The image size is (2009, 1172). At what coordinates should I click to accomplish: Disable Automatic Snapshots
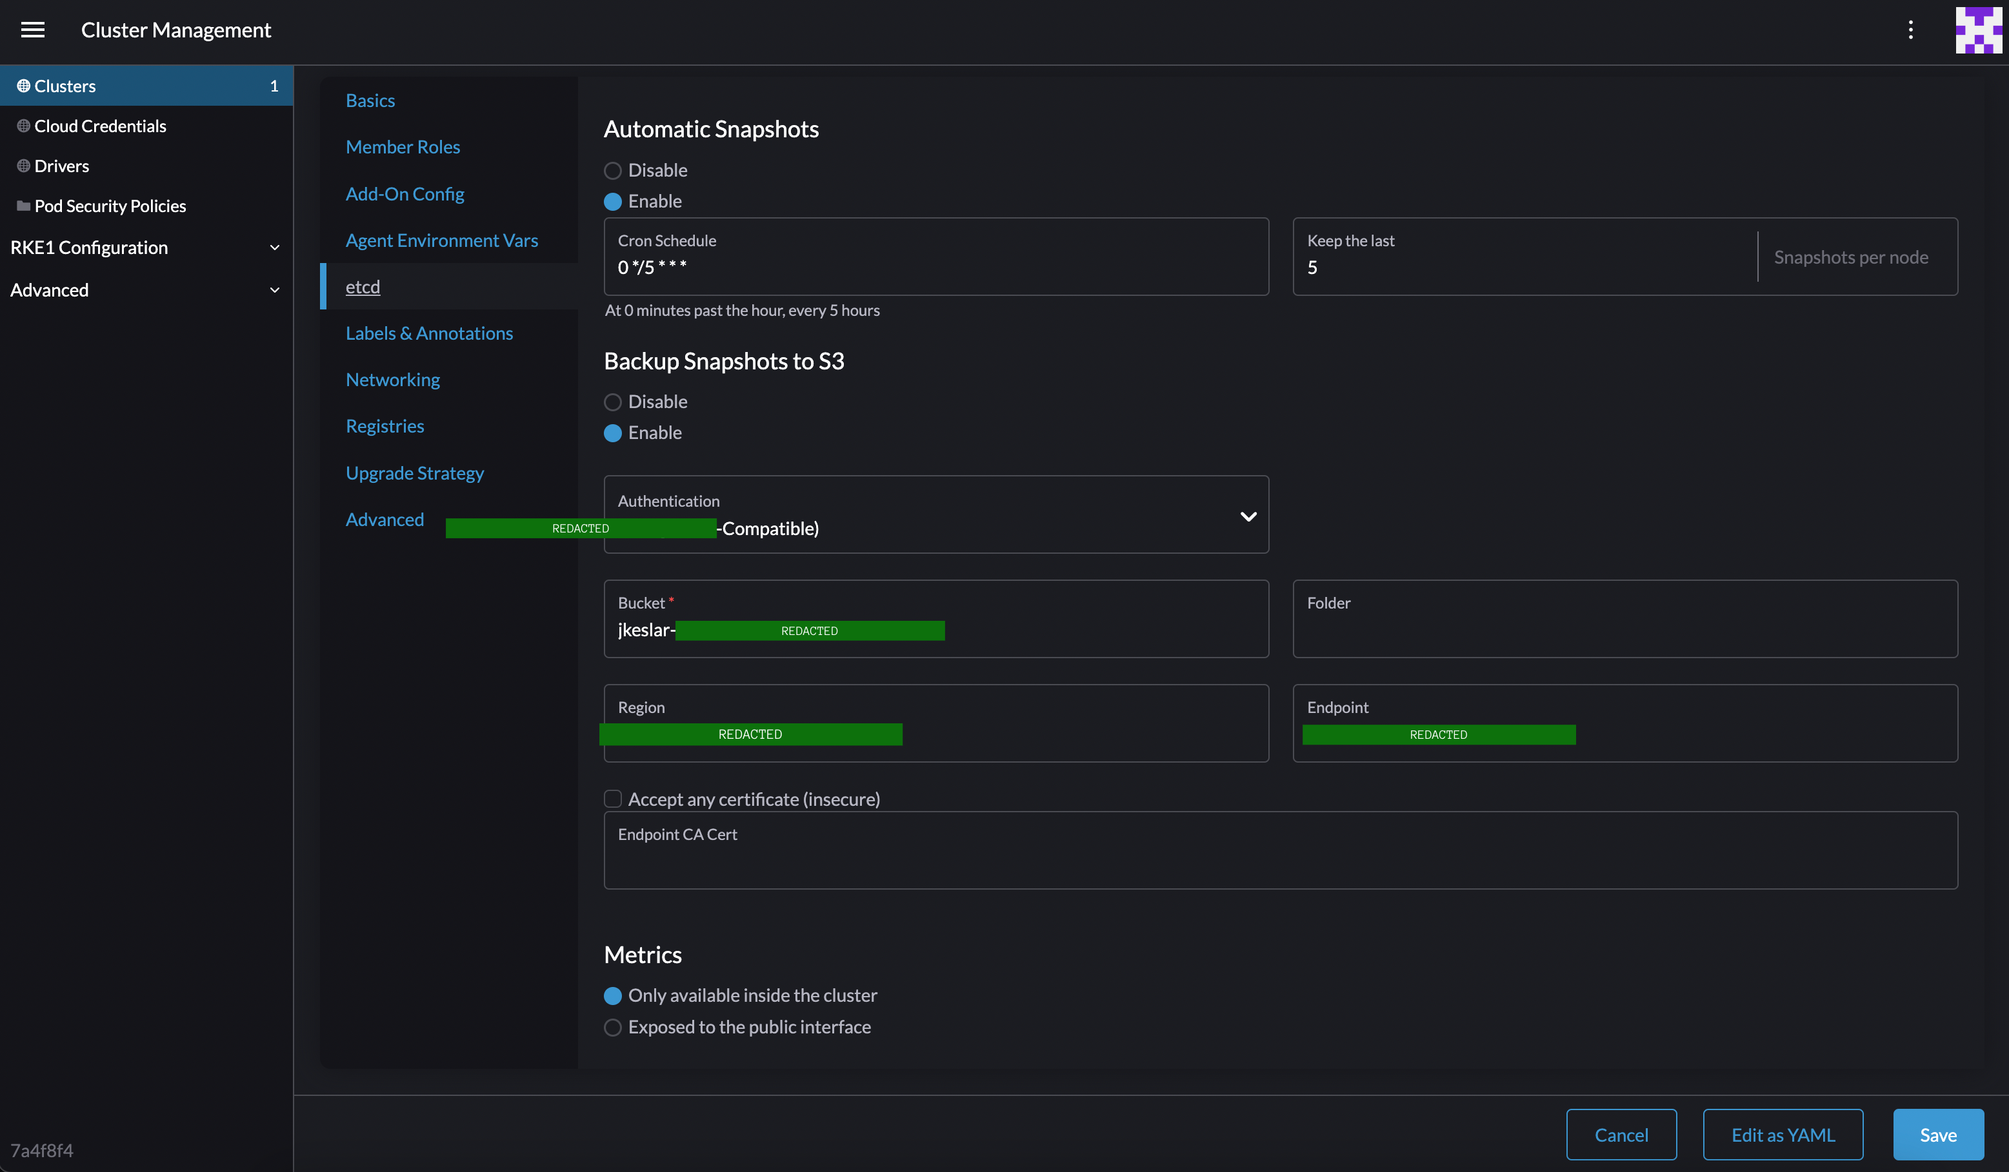612,170
